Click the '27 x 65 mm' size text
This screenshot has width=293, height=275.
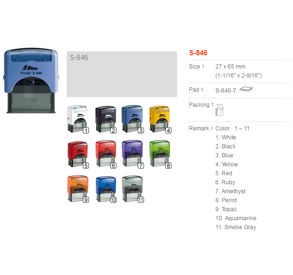230,67
